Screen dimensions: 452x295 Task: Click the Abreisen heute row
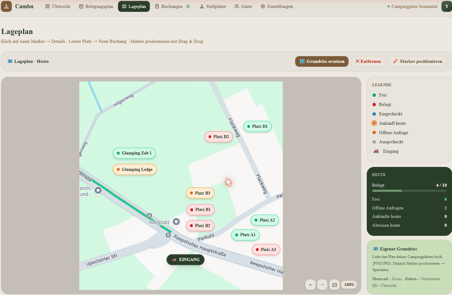(410, 225)
